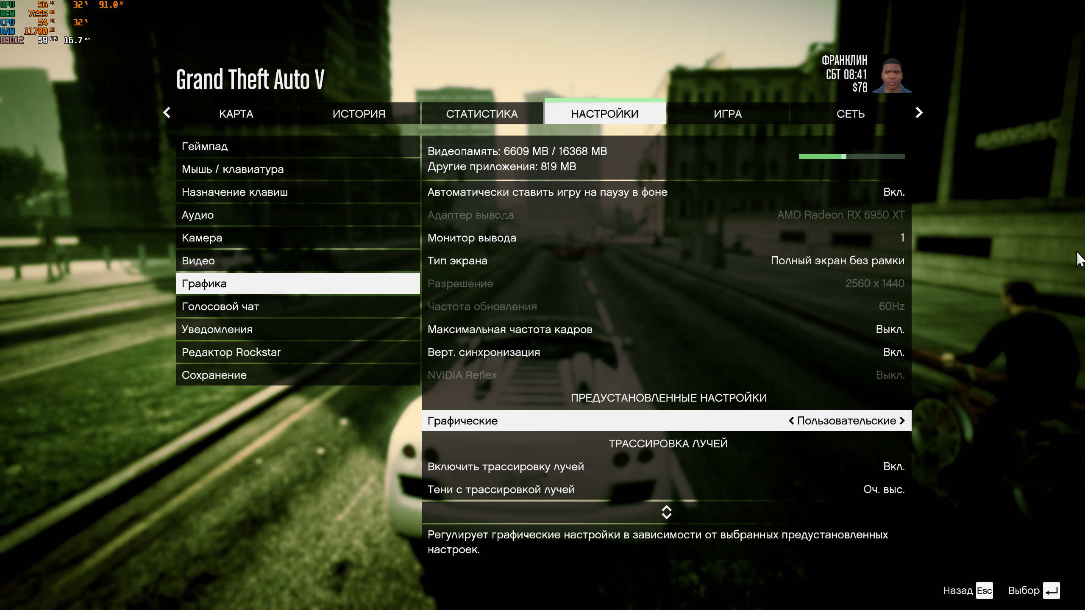Image resolution: width=1085 pixels, height=610 pixels.
Task: Open Уведомления settings
Action: point(298,329)
